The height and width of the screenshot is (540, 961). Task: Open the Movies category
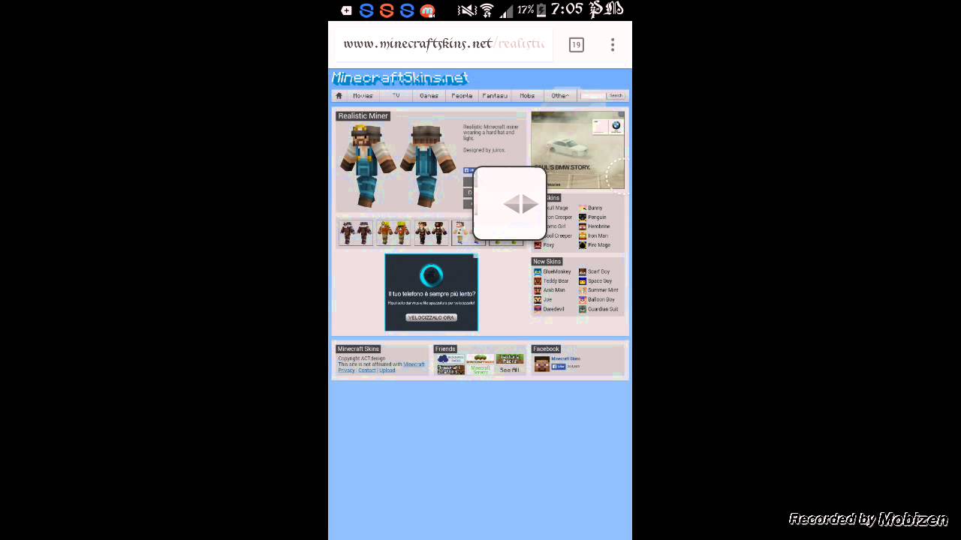(x=363, y=96)
